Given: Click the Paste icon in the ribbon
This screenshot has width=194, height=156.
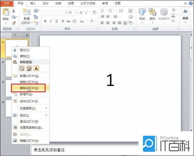Looking at the screenshot, I should [x=6, y=12].
